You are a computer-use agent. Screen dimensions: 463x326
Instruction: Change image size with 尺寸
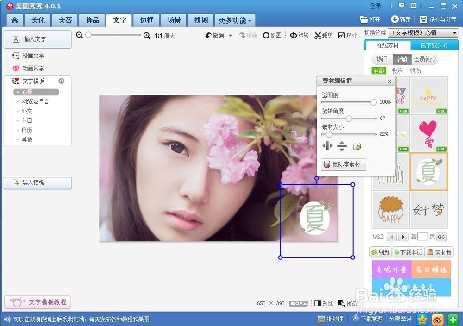[347, 36]
